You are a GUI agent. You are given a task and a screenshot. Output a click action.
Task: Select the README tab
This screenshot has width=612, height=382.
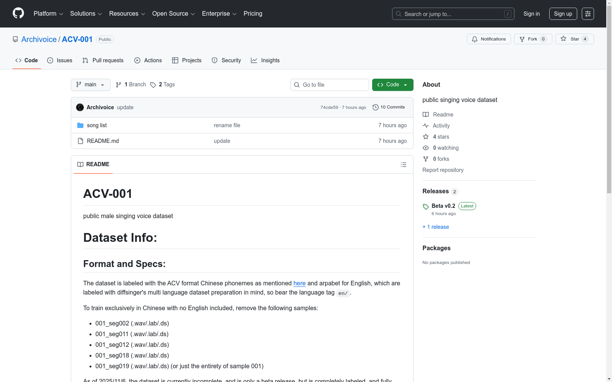[93, 164]
